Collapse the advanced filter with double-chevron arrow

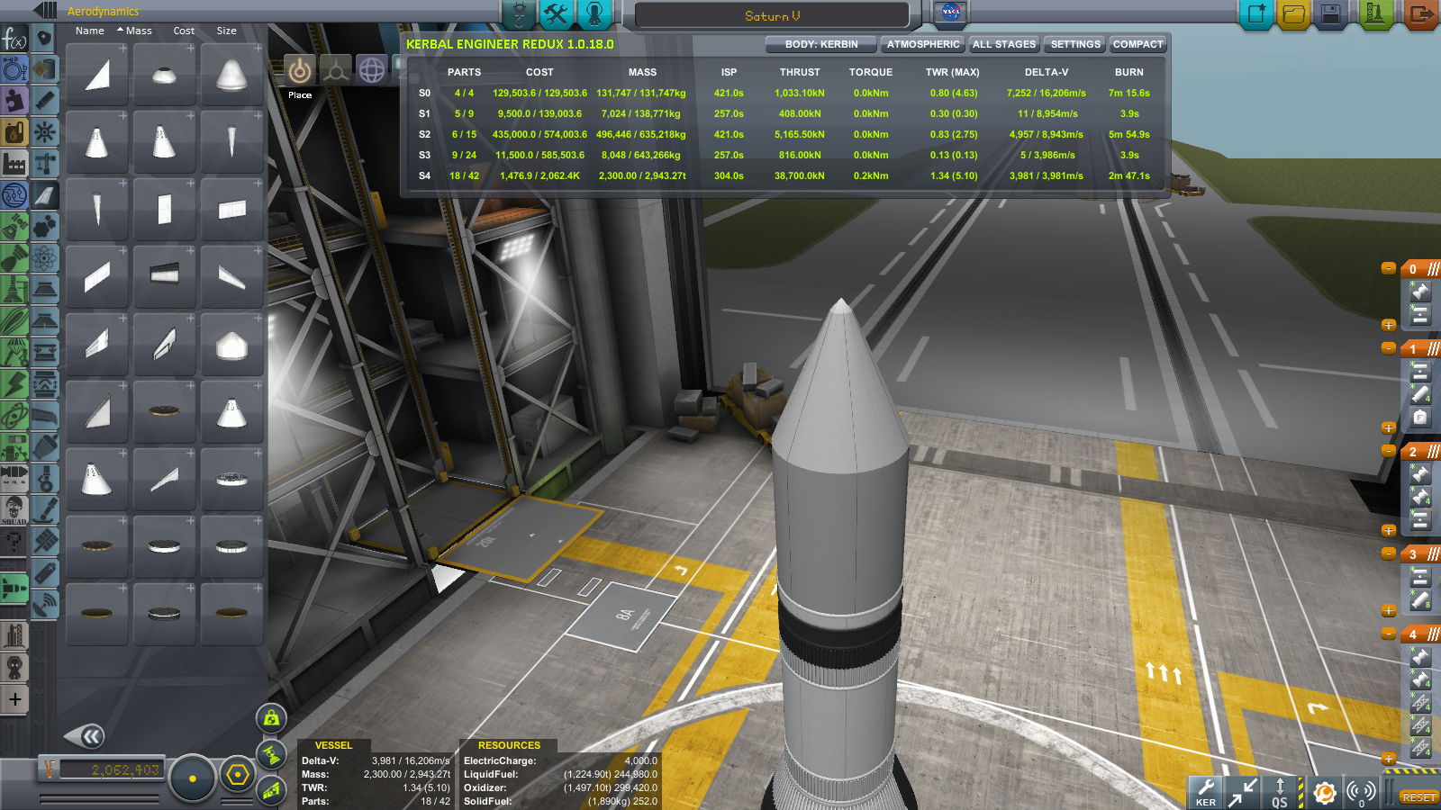coord(86,737)
